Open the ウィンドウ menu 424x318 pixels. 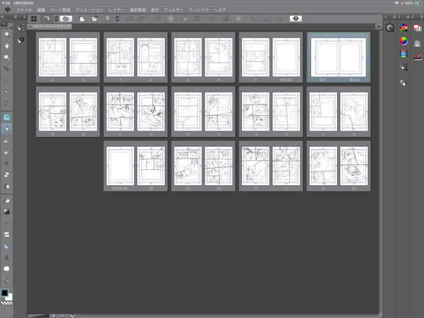pyautogui.click(x=198, y=10)
